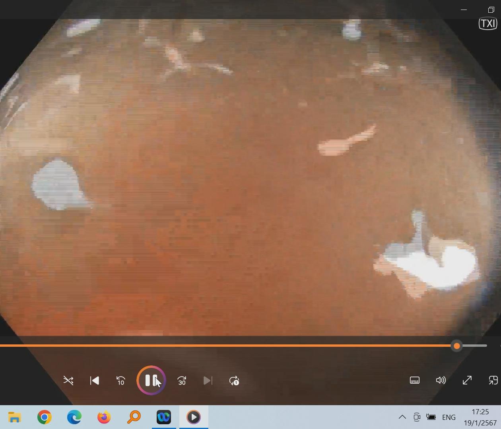Open the subtitles and captions menu
This screenshot has height=429, width=501.
pyautogui.click(x=415, y=380)
